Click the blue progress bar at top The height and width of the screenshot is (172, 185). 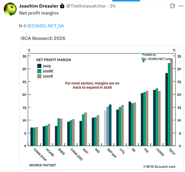click(126, 1)
